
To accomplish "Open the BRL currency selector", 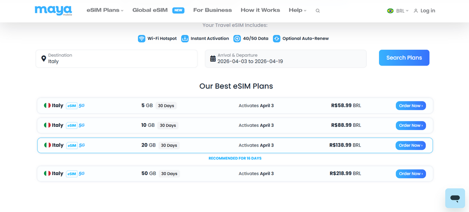I will pyautogui.click(x=398, y=11).
